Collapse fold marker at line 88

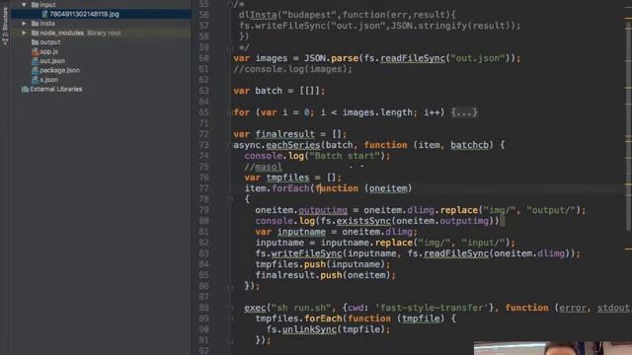coord(230,308)
